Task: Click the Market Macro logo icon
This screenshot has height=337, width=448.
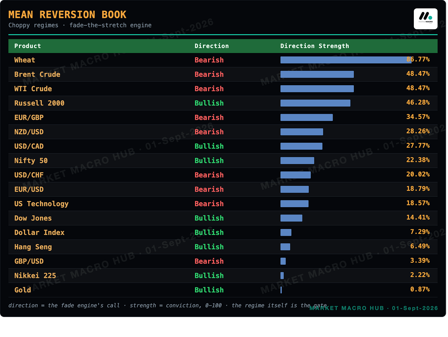Action: pyautogui.click(x=426, y=19)
